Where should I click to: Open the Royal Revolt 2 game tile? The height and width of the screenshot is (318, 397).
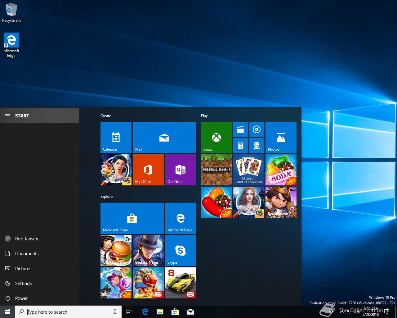[x=281, y=202]
